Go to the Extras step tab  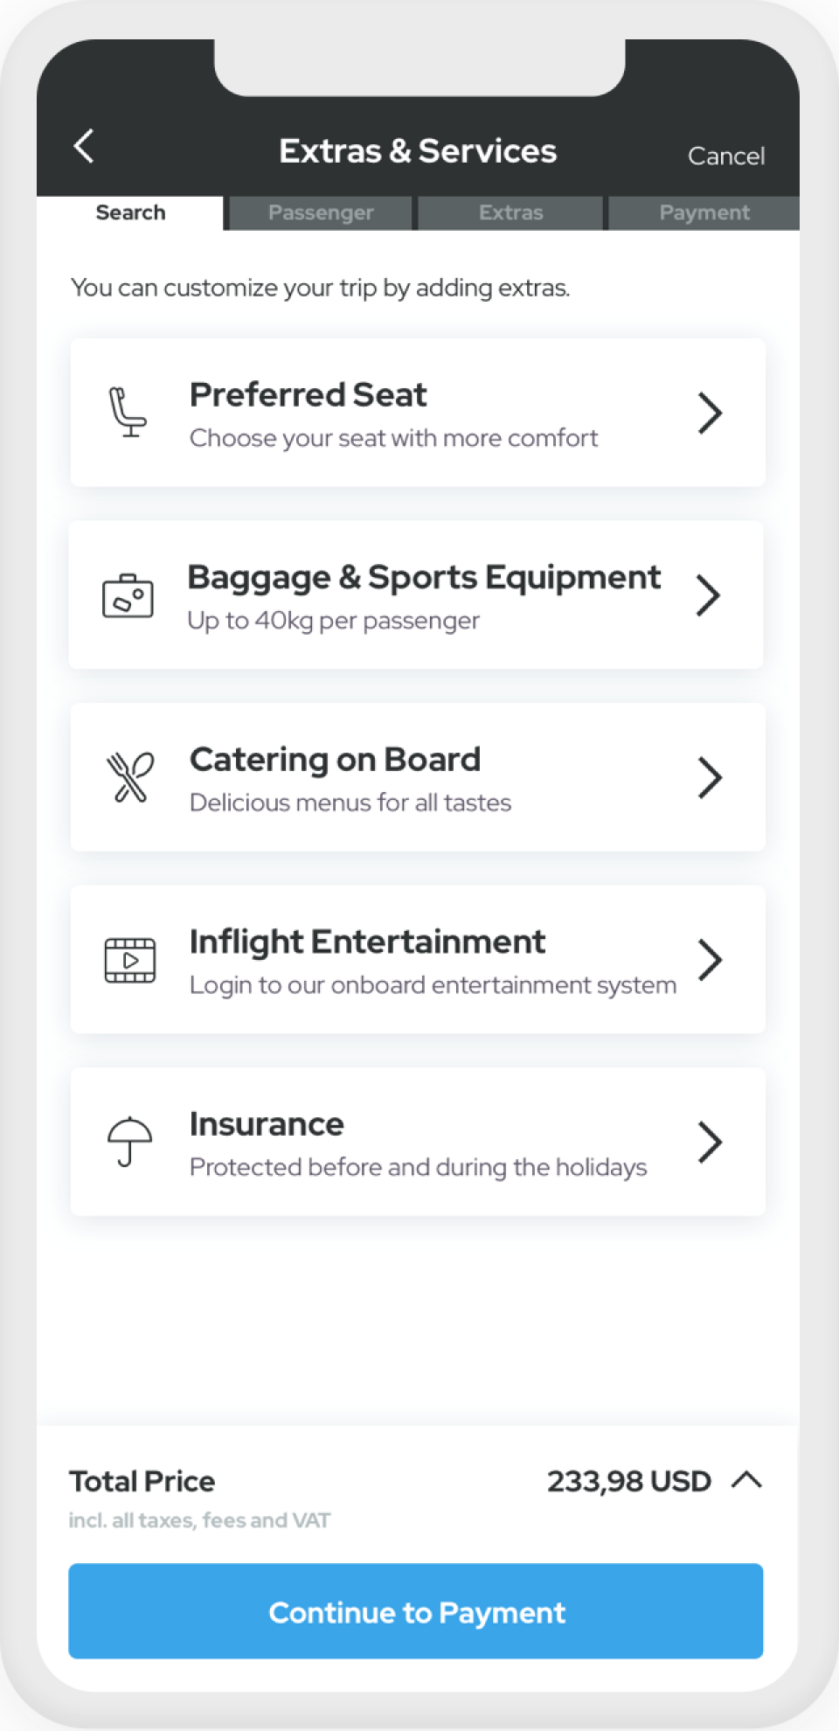point(511,212)
